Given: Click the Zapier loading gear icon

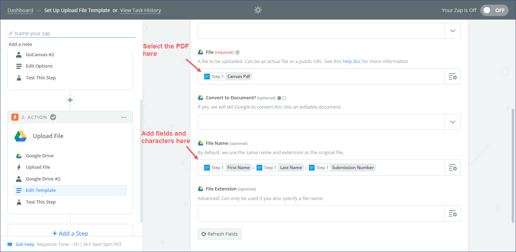Looking at the screenshot, I should pyautogui.click(x=258, y=10).
